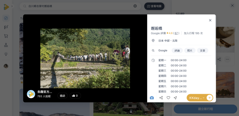Close the itinerary side panel

pyautogui.click(x=232, y=6)
